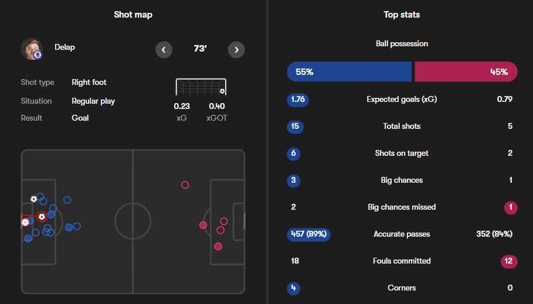Select the lone pink shot circle near midfield
The height and width of the screenshot is (304, 533).
click(185, 185)
